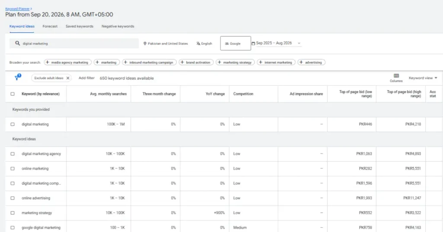Change Pakistan and United States location
The image size is (443, 232).
(166, 44)
